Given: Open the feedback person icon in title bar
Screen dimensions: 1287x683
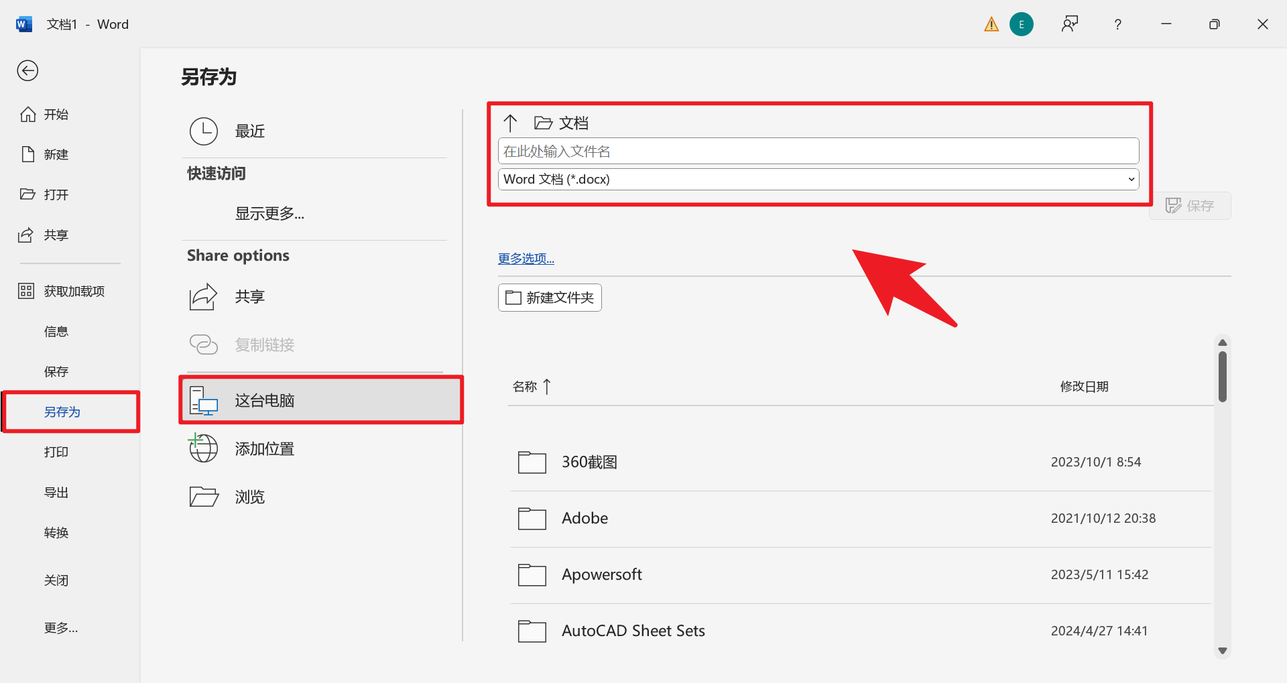Looking at the screenshot, I should (x=1069, y=25).
